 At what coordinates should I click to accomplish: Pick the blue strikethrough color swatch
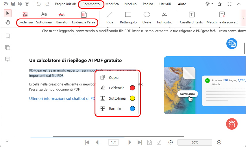[x=132, y=109]
